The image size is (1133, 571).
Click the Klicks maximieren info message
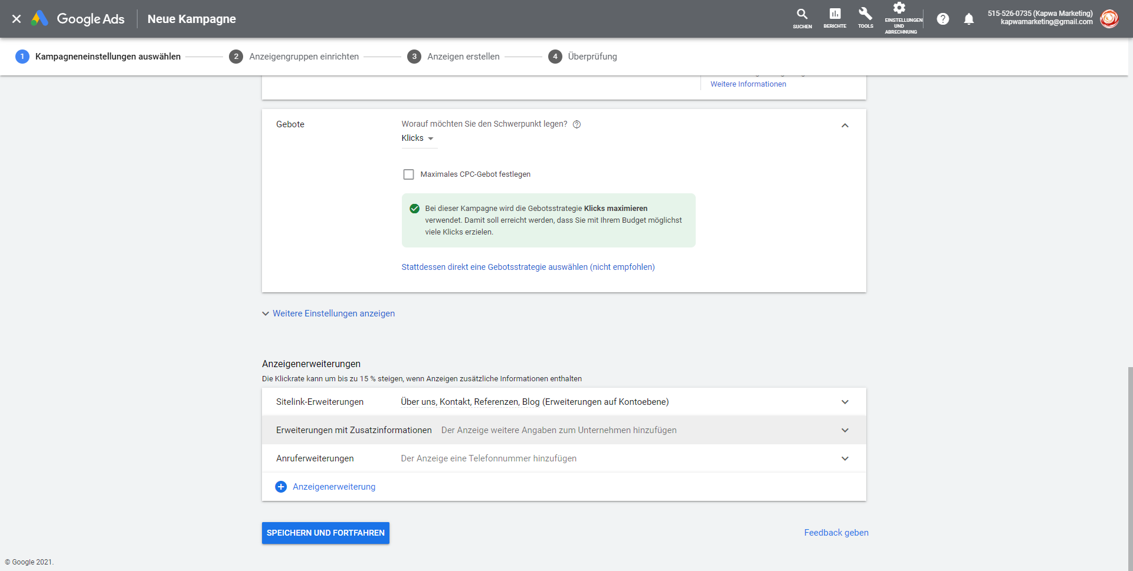point(549,220)
